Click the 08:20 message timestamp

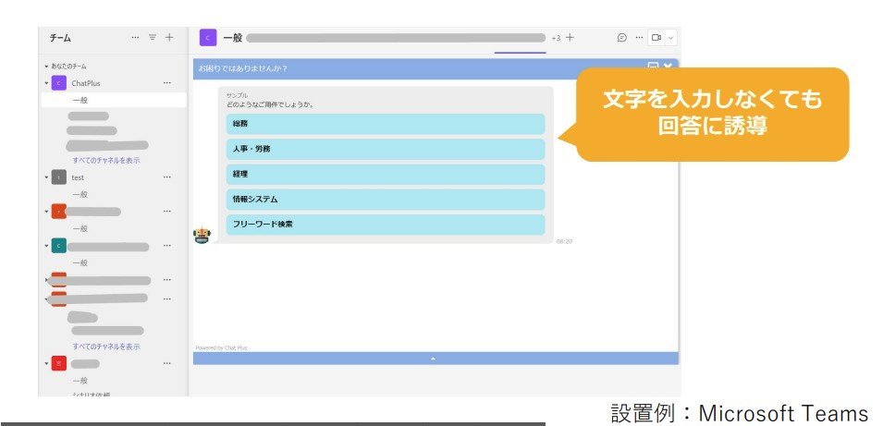tap(564, 241)
